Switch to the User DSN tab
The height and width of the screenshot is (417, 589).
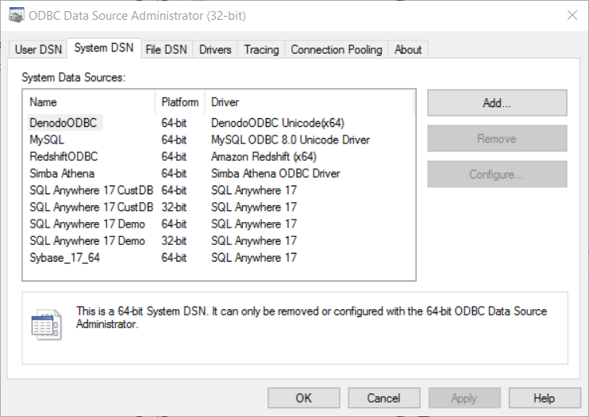tap(38, 49)
